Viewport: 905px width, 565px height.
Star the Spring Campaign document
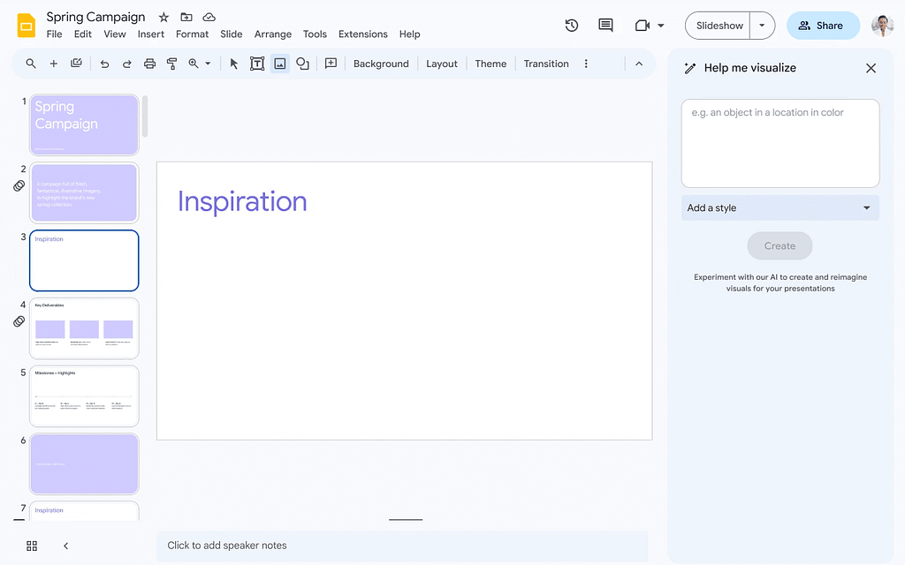(164, 18)
